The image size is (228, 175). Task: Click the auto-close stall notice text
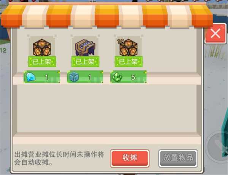tap(59, 158)
